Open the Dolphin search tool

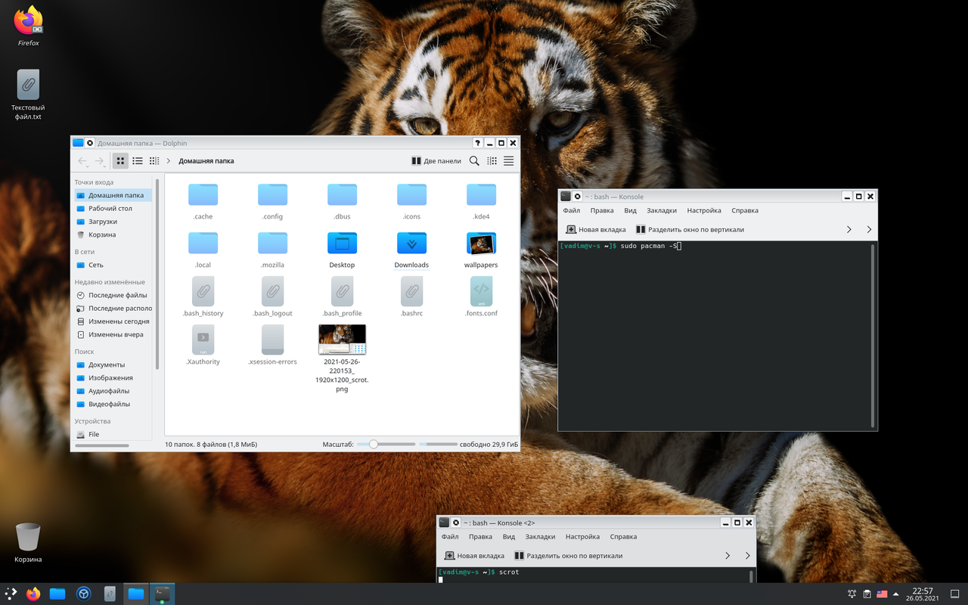pyautogui.click(x=474, y=161)
